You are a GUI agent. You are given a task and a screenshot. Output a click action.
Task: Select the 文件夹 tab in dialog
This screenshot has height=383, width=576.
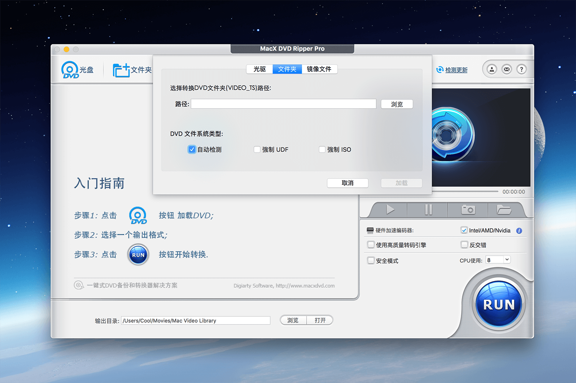[287, 69]
